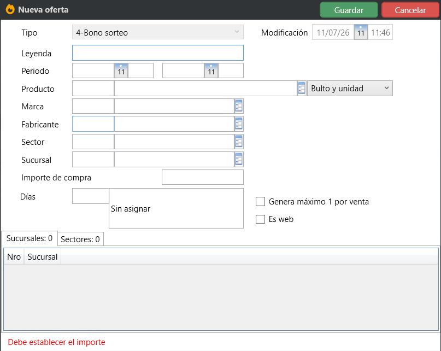This screenshot has height=351, width=441.
Task: Click the Nueva oferta title text
Action: [x=43, y=10]
